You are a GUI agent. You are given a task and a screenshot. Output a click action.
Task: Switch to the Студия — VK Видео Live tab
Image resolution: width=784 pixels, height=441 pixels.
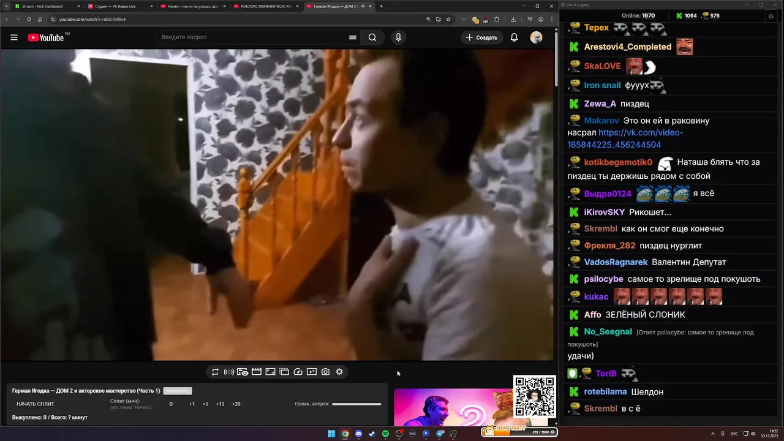(120, 6)
